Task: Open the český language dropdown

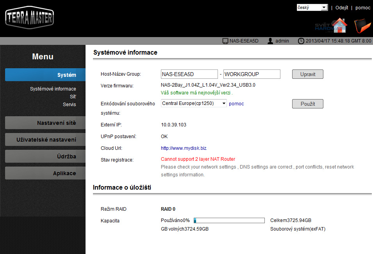Action: tap(312, 7)
